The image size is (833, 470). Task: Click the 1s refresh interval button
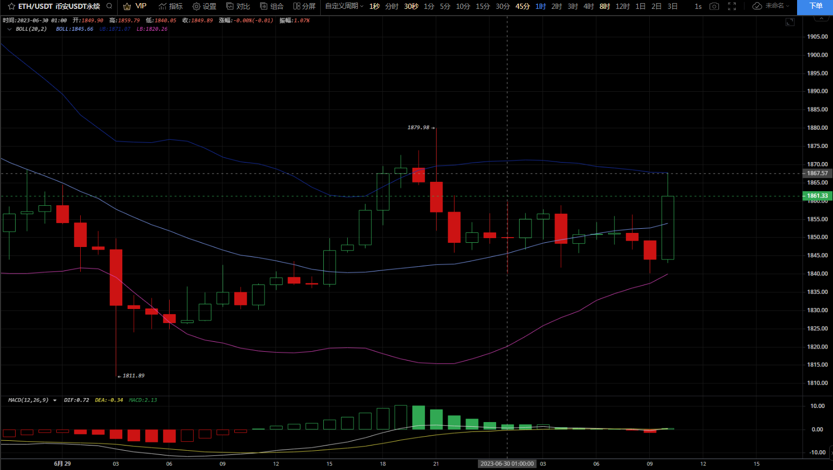click(698, 6)
